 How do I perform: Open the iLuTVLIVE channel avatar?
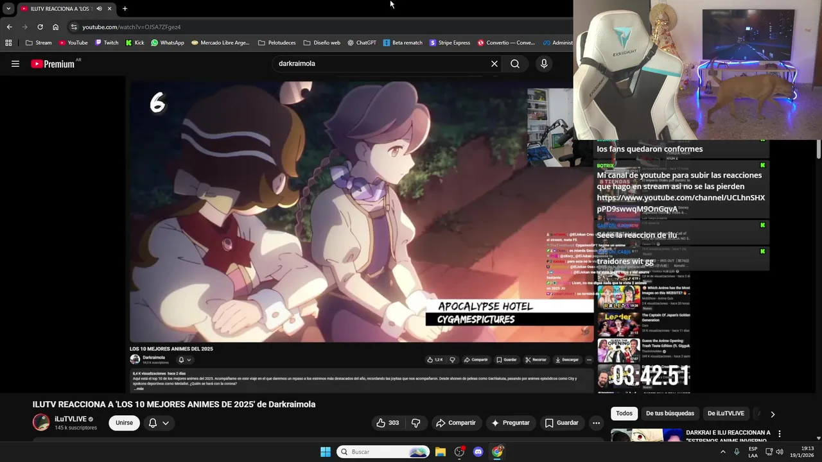point(41,422)
